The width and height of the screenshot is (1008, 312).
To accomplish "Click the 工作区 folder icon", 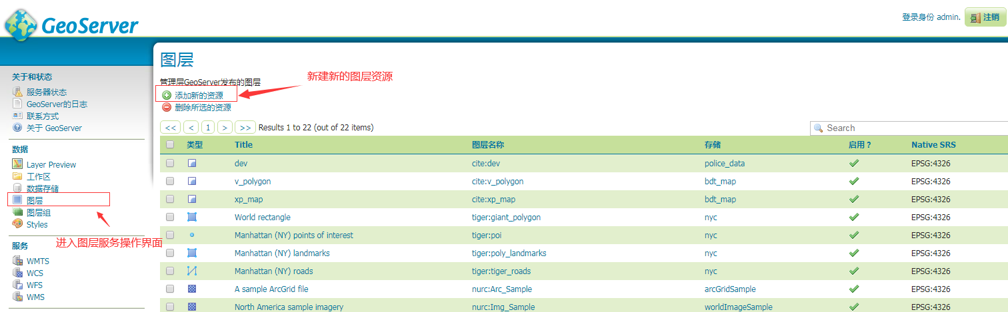I will pyautogui.click(x=18, y=176).
